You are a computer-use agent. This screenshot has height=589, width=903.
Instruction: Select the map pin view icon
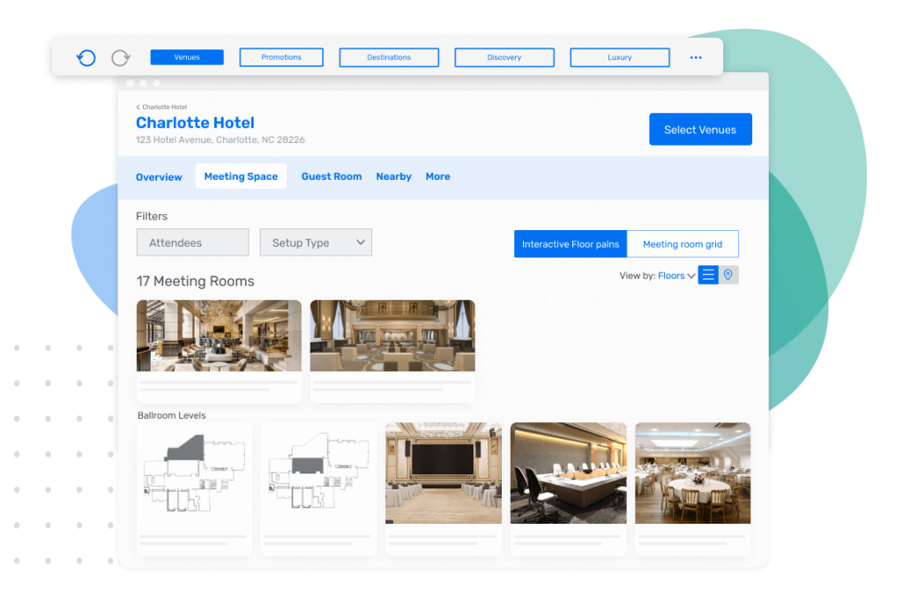click(728, 275)
